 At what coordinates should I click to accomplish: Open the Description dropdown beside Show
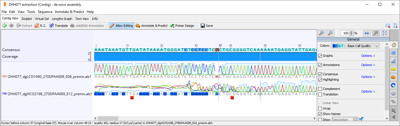tap(345, 119)
